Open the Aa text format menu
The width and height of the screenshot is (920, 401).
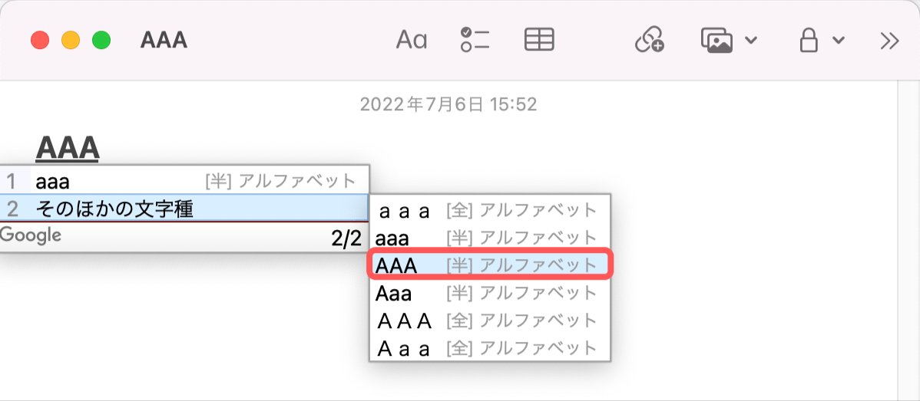tap(411, 40)
